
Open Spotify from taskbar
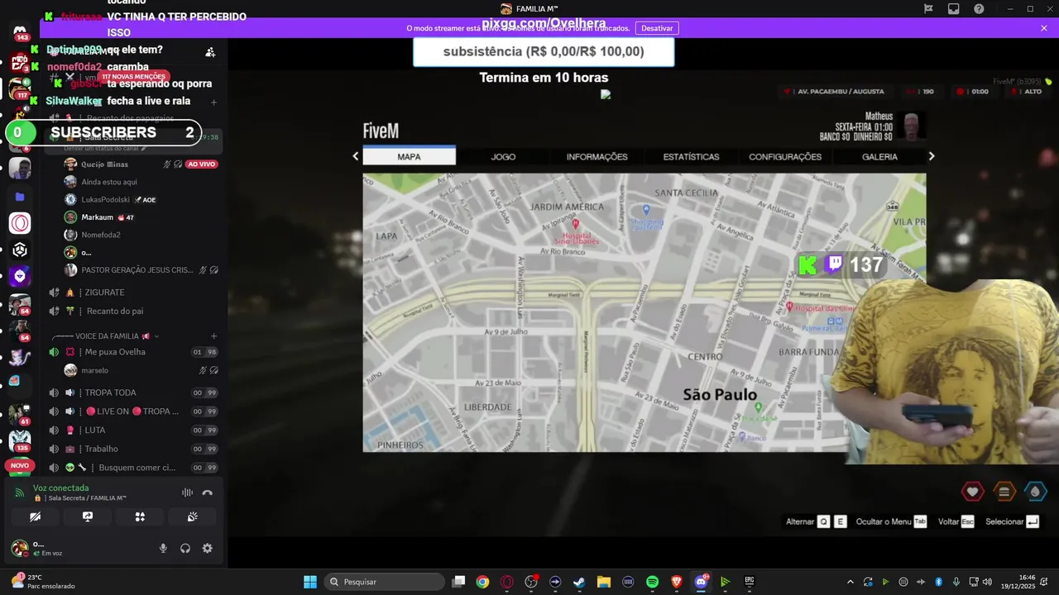tap(652, 582)
